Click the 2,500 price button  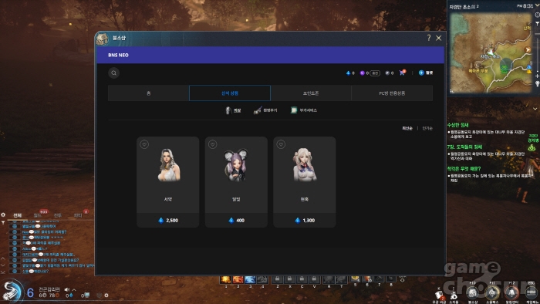(x=168, y=221)
